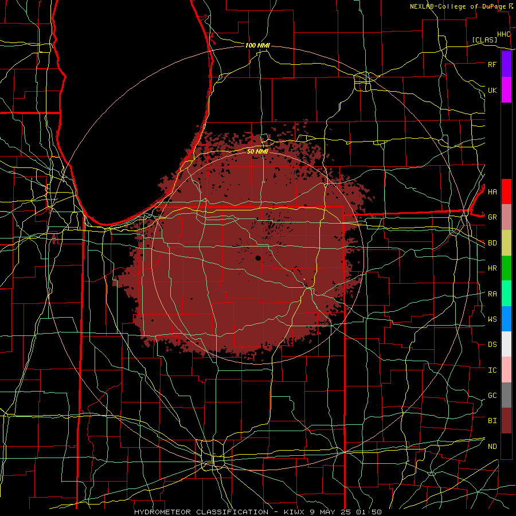Click the DS white legend swatch
This screenshot has height=516, width=516.
506,344
